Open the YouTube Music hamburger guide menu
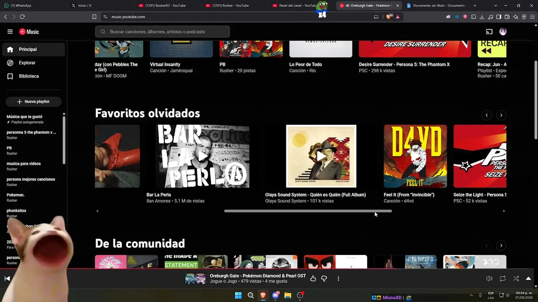Viewport: 538px width, 302px height. coord(10,31)
